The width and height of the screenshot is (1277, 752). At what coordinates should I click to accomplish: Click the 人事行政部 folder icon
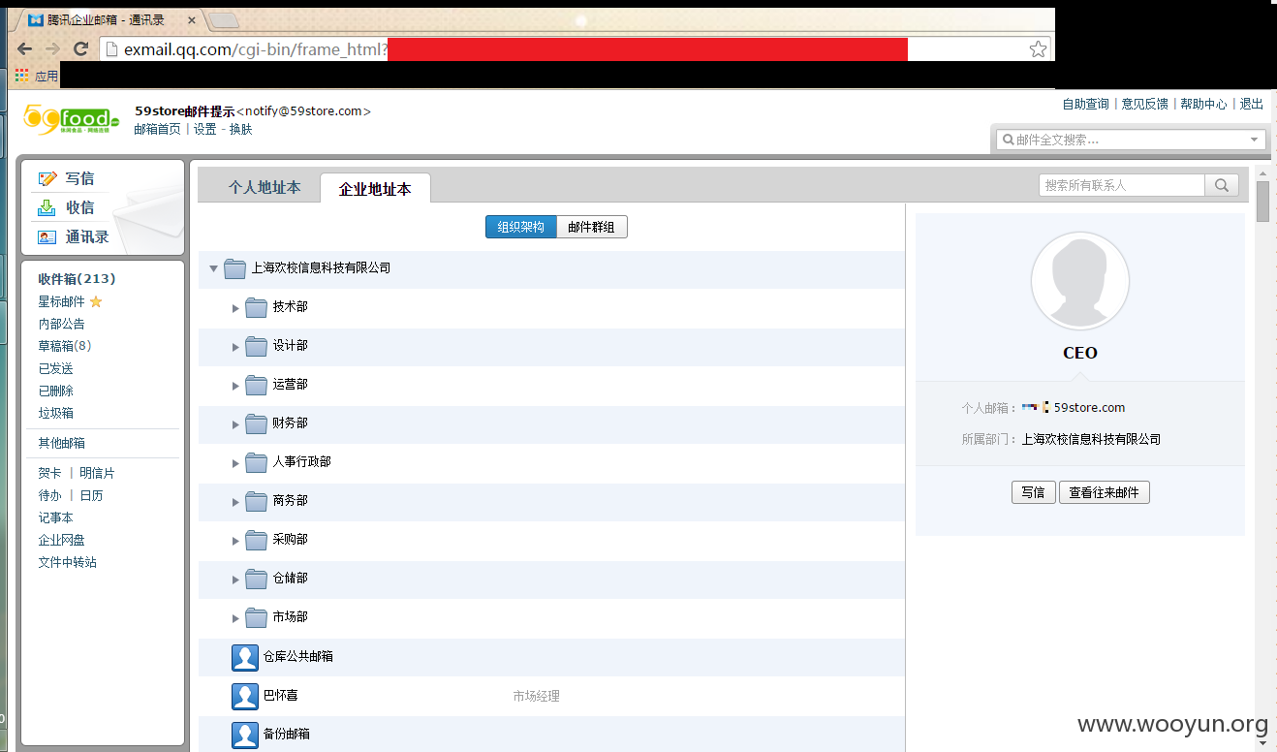pyautogui.click(x=256, y=462)
